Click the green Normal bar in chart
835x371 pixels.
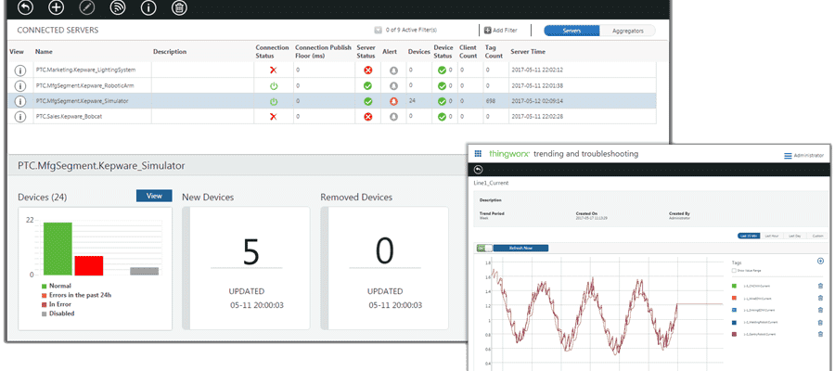58,249
